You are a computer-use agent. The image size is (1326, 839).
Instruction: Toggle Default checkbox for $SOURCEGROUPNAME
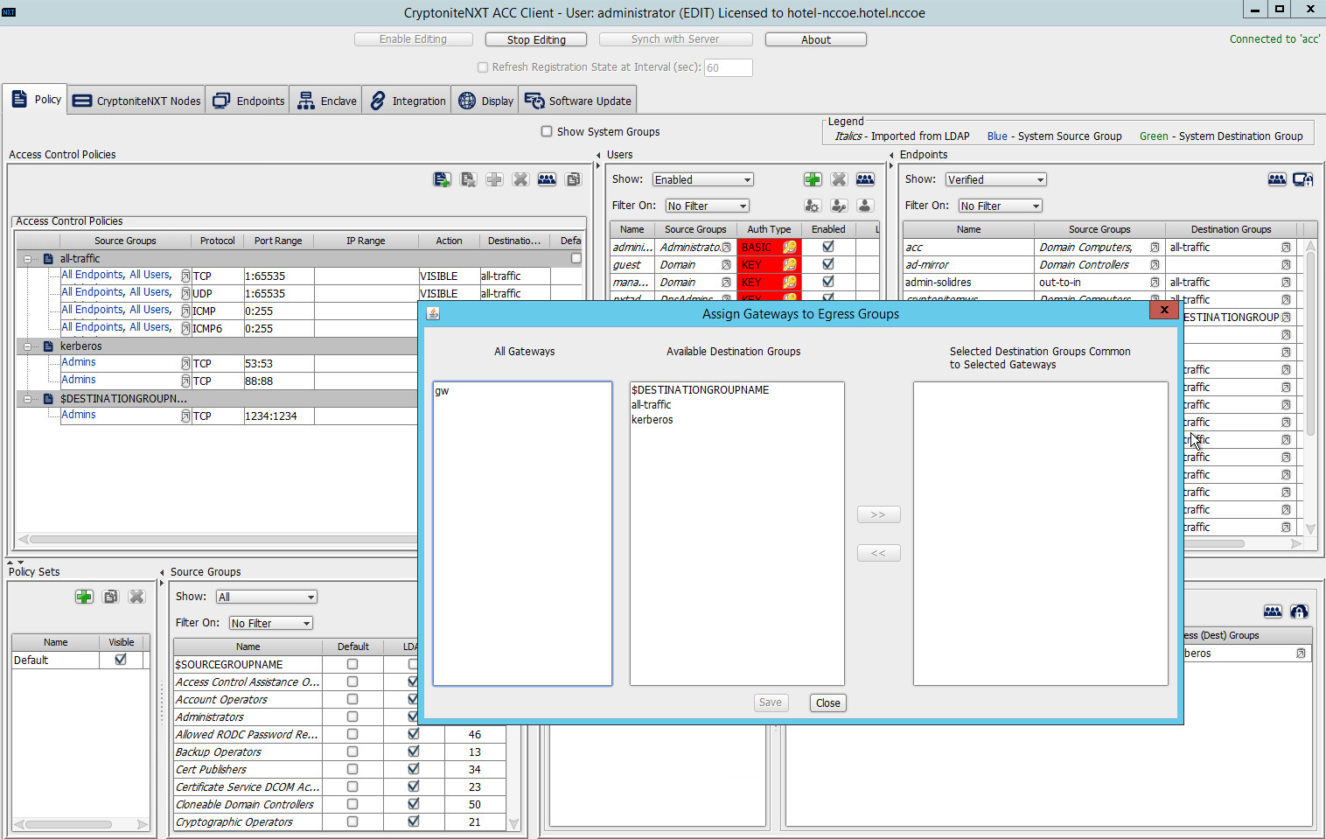pyautogui.click(x=352, y=664)
